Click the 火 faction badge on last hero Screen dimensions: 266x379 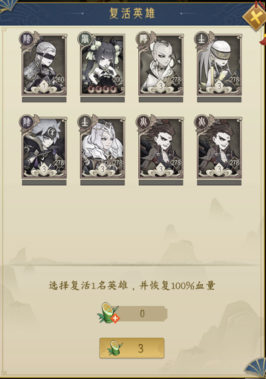click(x=201, y=122)
